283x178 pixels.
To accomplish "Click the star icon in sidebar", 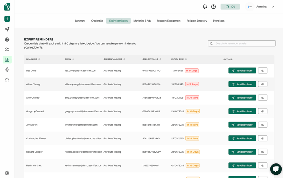I will point(7,80).
